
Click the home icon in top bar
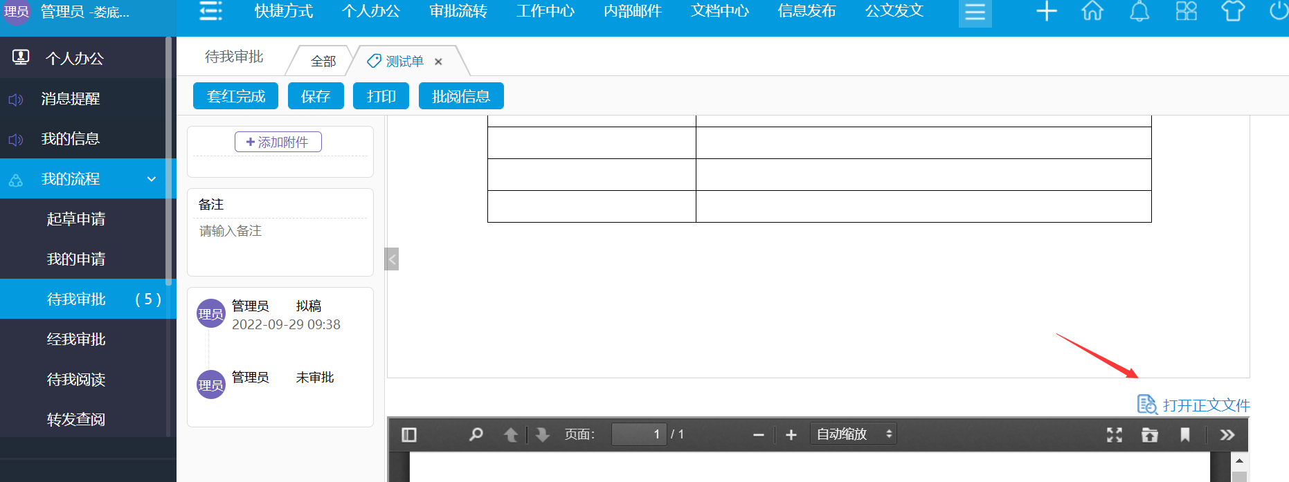point(1092,11)
